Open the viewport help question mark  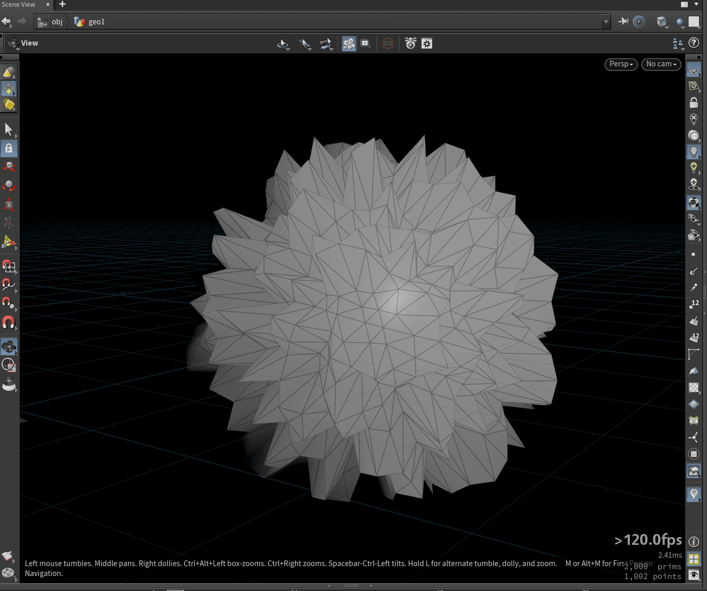tap(694, 43)
